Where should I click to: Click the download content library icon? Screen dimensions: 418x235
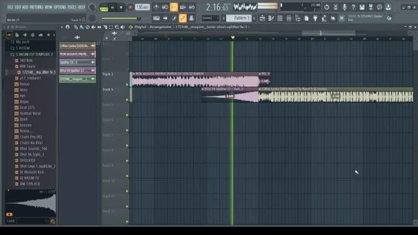[388, 7]
